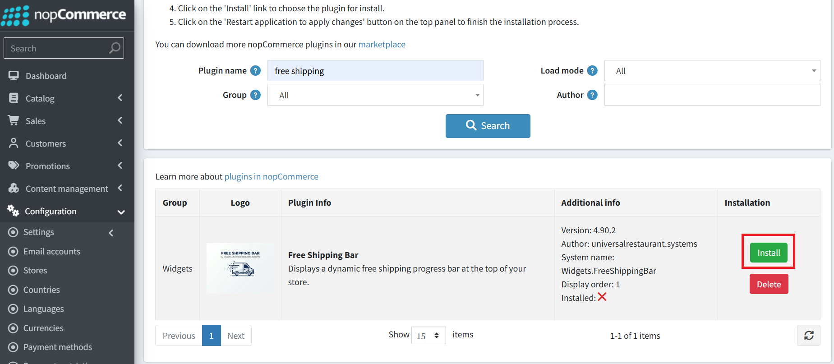Expand the Sales menu chevron
The width and height of the screenshot is (834, 364).
(x=120, y=120)
